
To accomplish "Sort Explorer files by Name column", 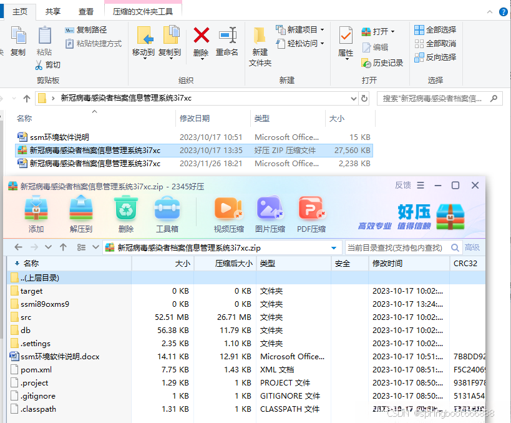I will coord(24,119).
